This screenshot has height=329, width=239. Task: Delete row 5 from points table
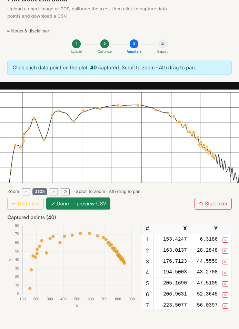point(225,284)
